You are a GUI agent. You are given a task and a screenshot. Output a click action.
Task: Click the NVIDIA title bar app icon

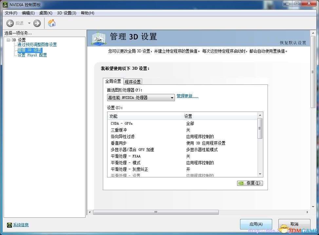coord(5,5)
